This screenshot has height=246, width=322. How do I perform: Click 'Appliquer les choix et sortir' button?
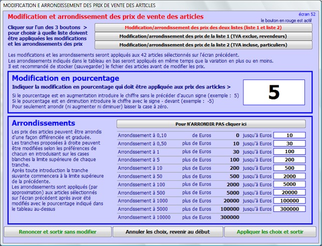click(270, 232)
